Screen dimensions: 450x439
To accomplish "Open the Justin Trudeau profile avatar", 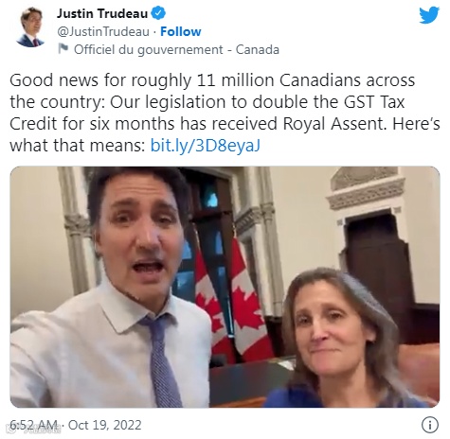I will (x=31, y=27).
